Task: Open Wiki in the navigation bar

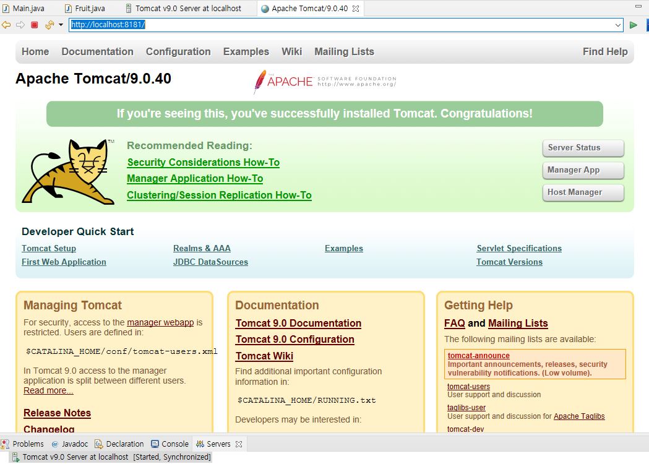Action: coord(292,52)
